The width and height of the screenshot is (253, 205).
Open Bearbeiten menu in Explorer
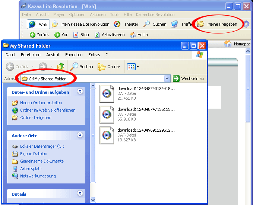click(x=31, y=55)
